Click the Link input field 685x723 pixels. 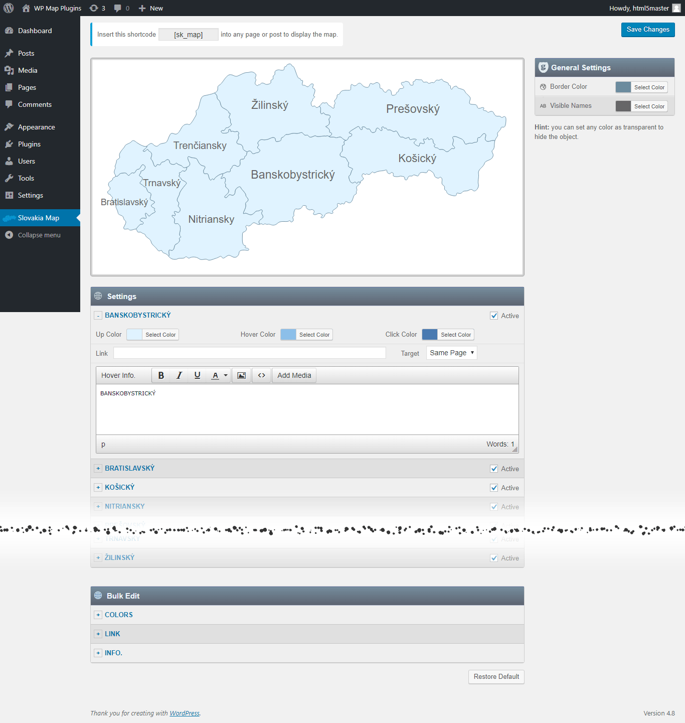250,353
